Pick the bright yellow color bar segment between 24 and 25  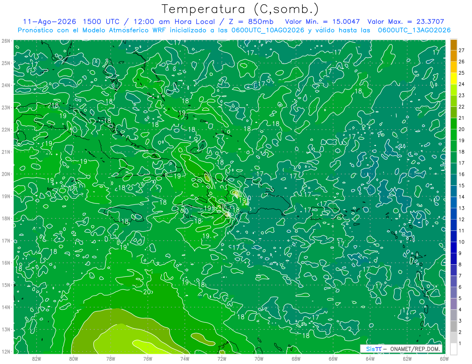click(454, 78)
